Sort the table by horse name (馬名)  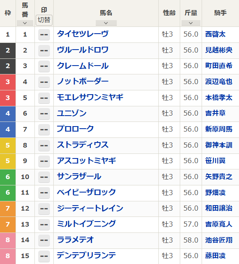click(106, 23)
